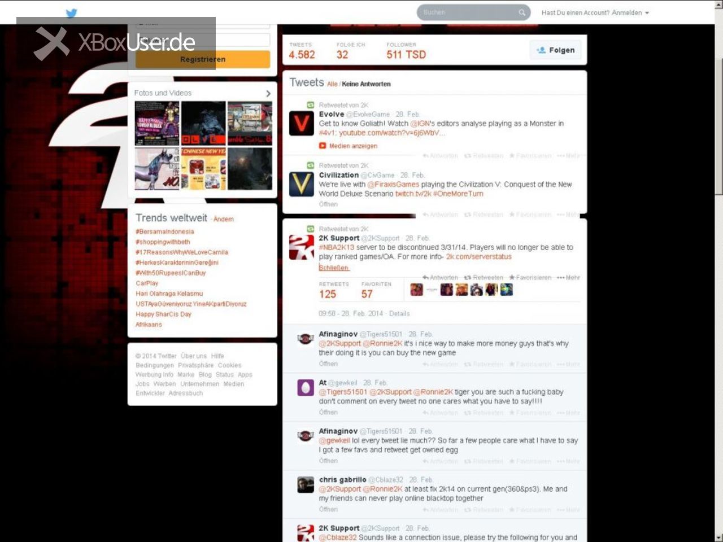Screen dimensions: 723x542
Task: Click the 'Retweets 125' count
Action: (333, 290)
